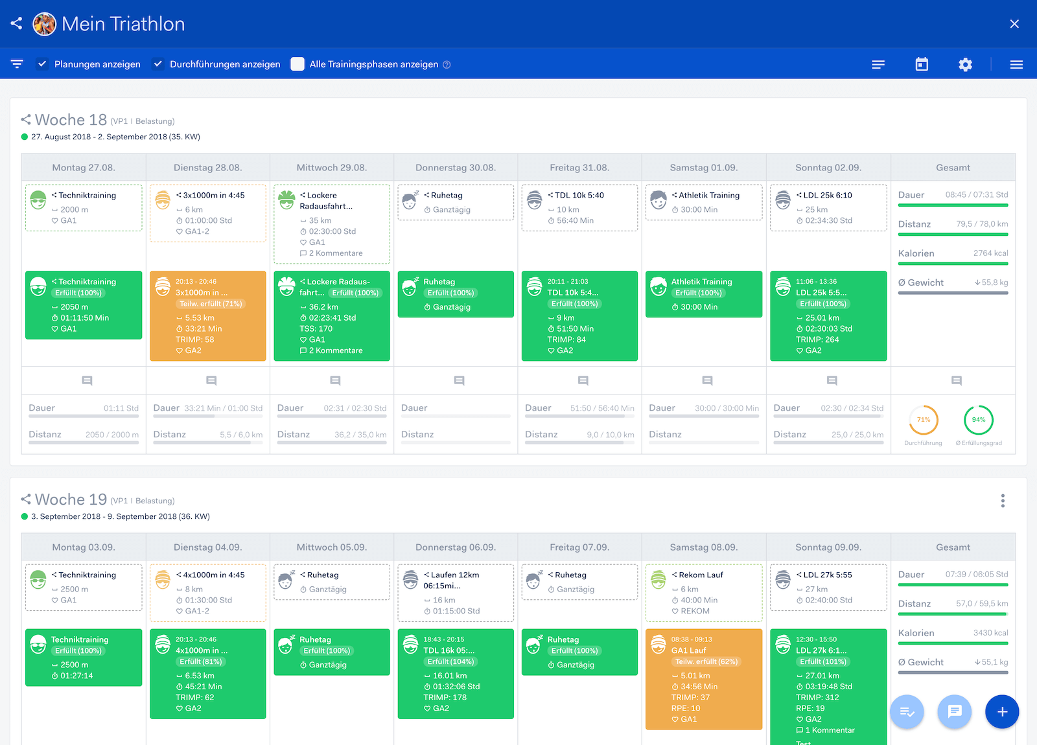Open comment icon under Sonntag 02.09.

coord(832,381)
